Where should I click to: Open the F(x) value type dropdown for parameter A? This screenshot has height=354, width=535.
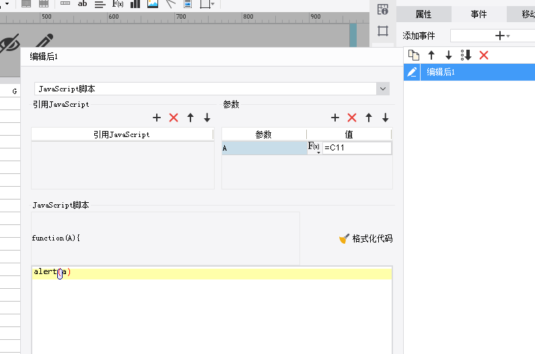pyautogui.click(x=314, y=148)
